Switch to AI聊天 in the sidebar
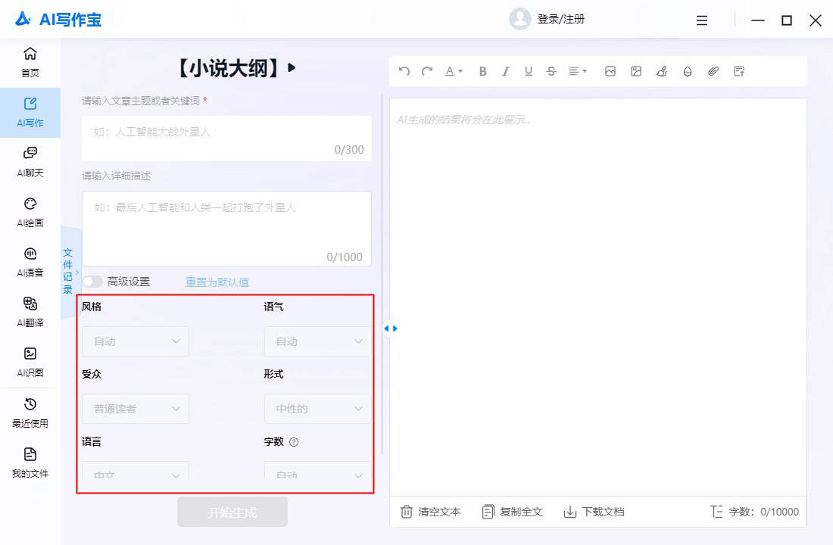 click(x=30, y=160)
